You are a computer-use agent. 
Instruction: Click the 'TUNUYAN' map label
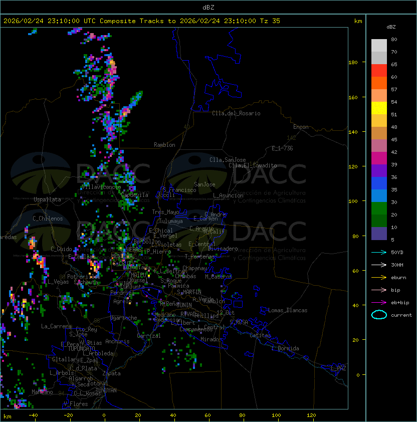(x=106, y=390)
